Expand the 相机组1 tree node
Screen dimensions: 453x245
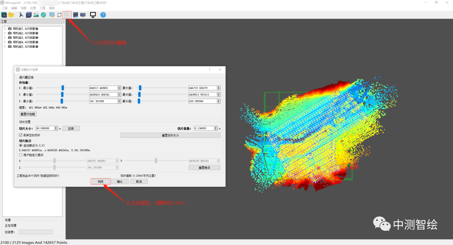(x=5, y=29)
